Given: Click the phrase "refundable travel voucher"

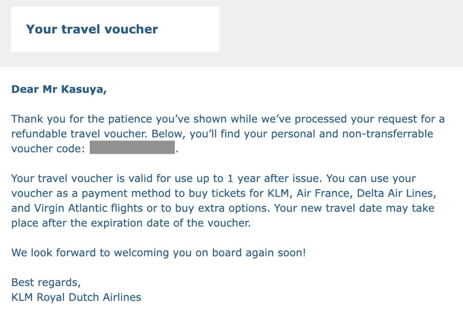Looking at the screenshot, I should coord(80,134).
